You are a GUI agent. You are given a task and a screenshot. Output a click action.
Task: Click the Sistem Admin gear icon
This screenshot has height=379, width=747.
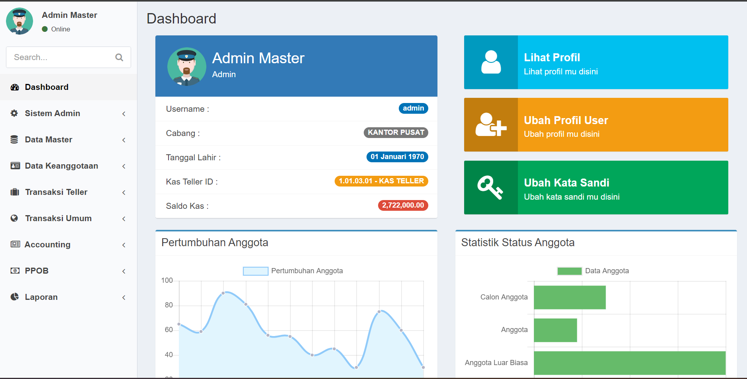(x=14, y=113)
